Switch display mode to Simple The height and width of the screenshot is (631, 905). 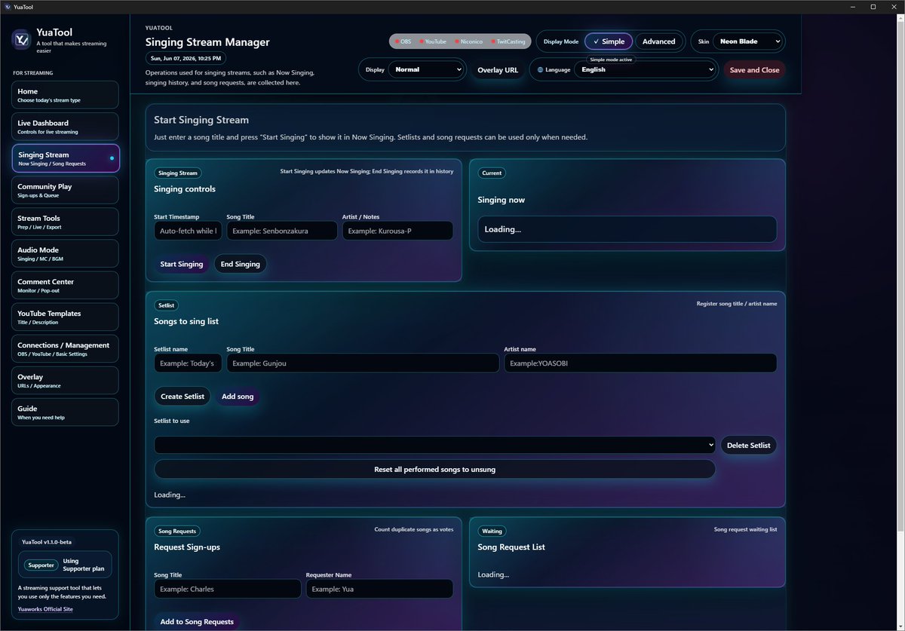[609, 41]
